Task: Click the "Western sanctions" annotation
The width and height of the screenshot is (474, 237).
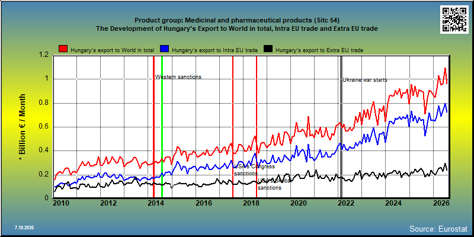Action: (x=178, y=77)
